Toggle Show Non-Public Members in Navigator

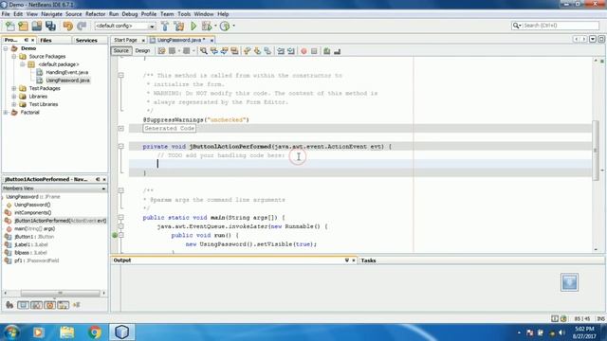tap(49, 305)
